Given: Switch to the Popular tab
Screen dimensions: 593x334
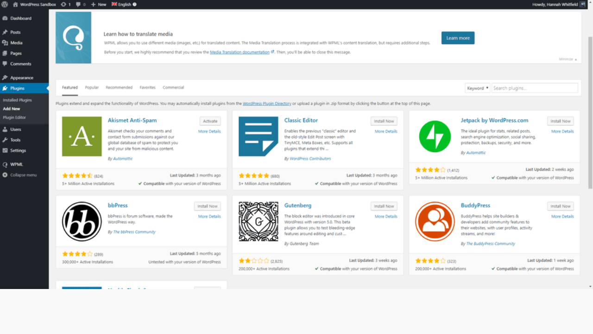Looking at the screenshot, I should (x=92, y=87).
